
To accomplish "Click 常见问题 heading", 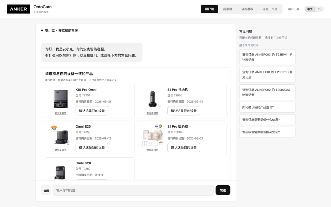I will [x=245, y=31].
